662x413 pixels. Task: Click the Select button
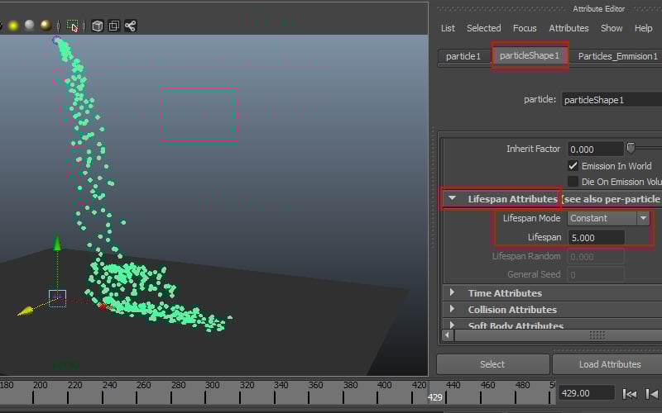[x=492, y=364]
